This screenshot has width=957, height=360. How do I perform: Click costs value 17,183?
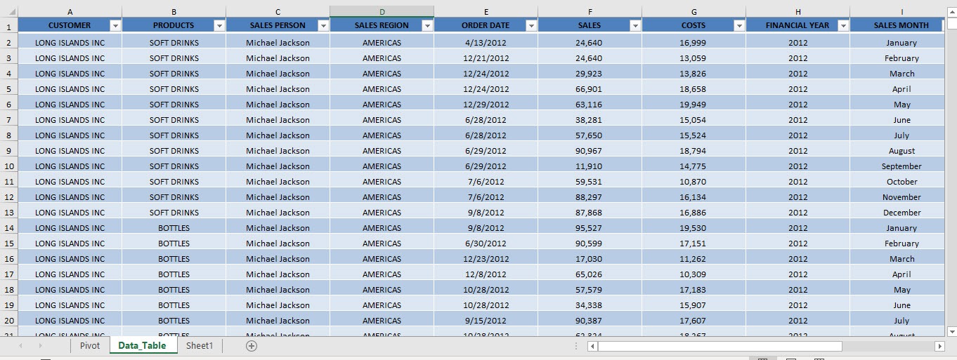tap(694, 290)
